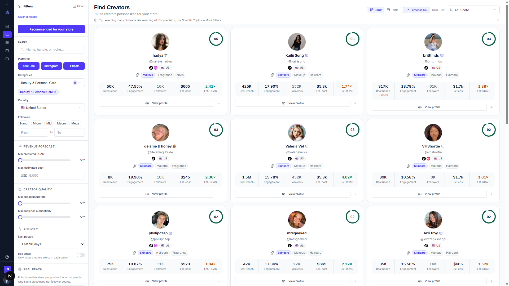Click the email icon next to phillipczap
The image size is (509, 286).
point(170,233)
